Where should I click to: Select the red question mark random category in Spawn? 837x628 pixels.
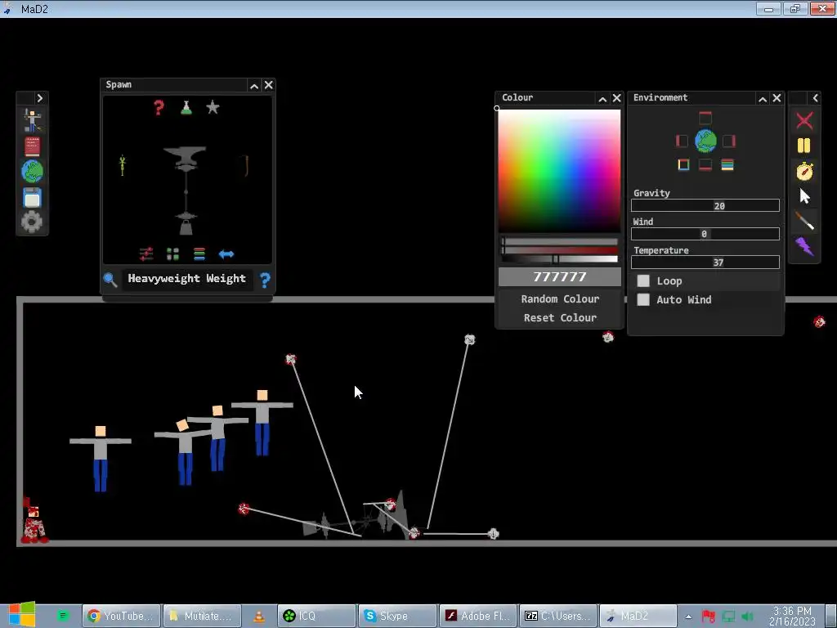[x=159, y=107]
